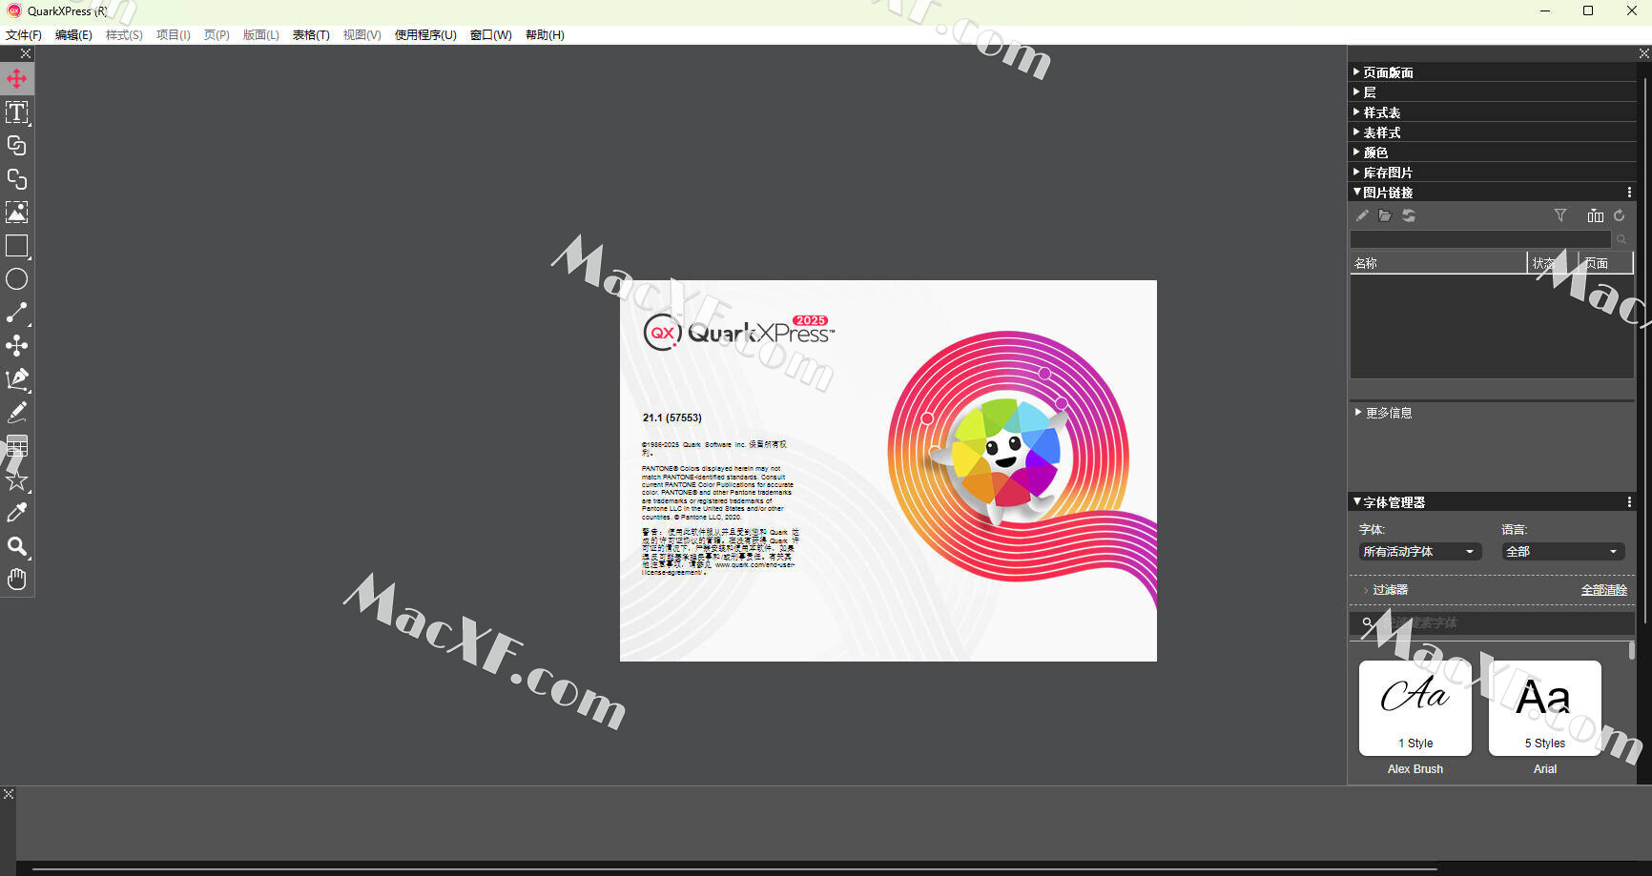
Task: Select the Pan hand tool
Action: [x=17, y=580]
